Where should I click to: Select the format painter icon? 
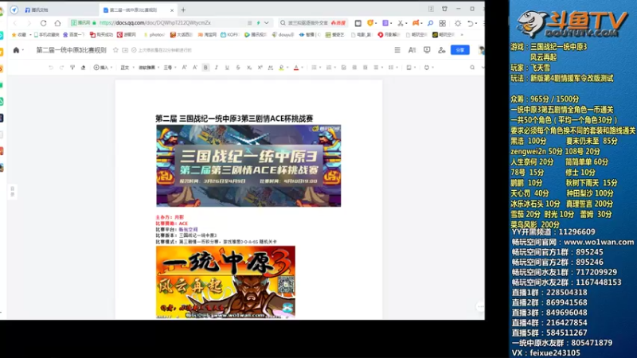(72, 68)
